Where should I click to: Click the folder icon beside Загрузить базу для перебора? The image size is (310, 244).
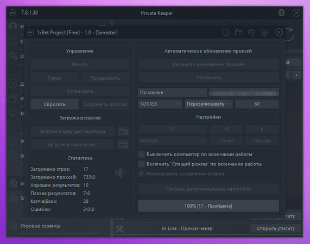pyautogui.click(x=123, y=131)
